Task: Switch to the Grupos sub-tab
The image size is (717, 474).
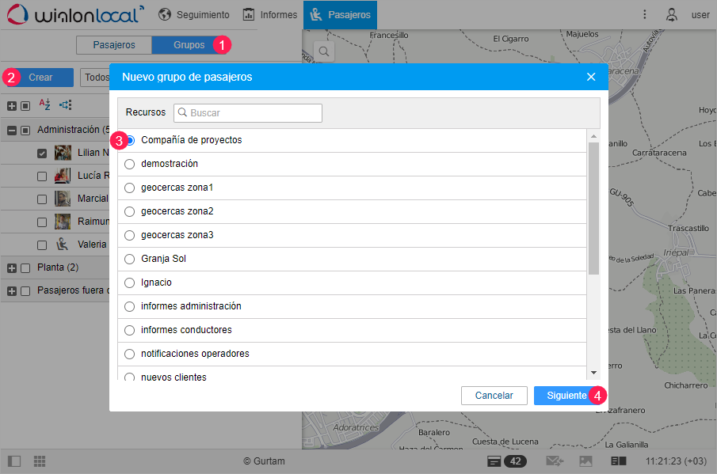Action: point(189,45)
